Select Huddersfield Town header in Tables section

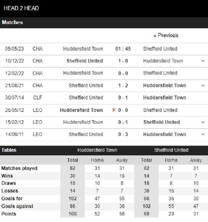[x=97, y=150]
